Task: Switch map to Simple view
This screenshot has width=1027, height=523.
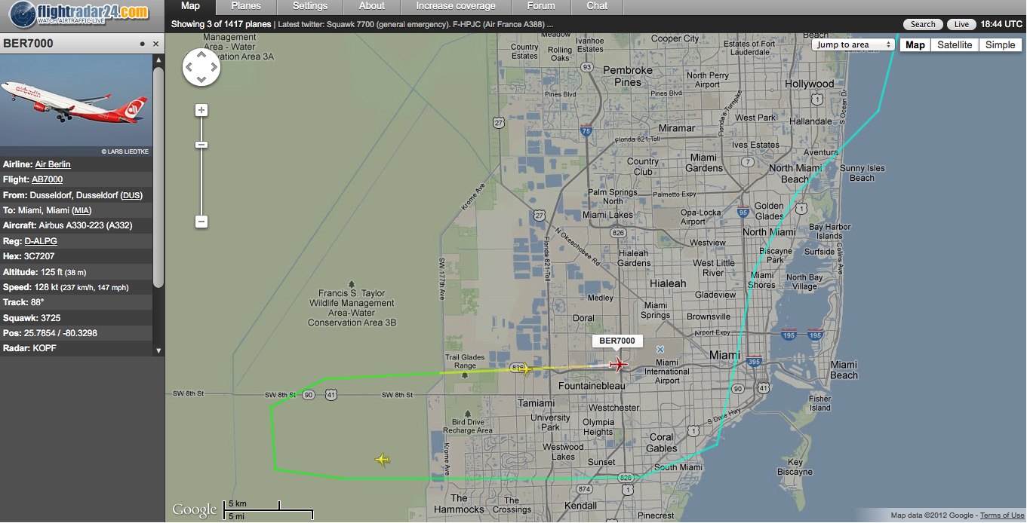Action: (x=1000, y=45)
